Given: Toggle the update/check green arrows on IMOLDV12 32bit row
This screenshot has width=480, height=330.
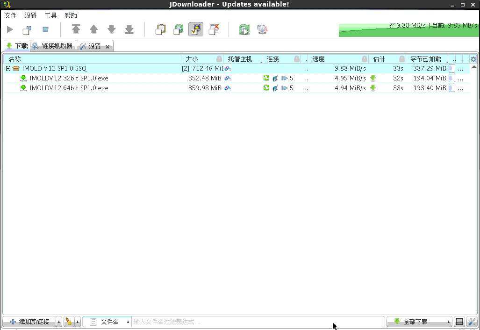Looking at the screenshot, I should tap(266, 78).
